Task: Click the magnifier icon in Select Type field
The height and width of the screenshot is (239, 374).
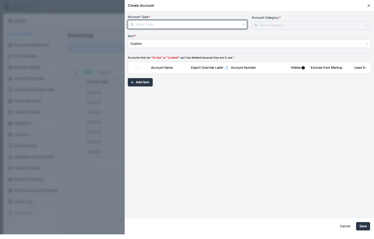Action: (132, 24)
